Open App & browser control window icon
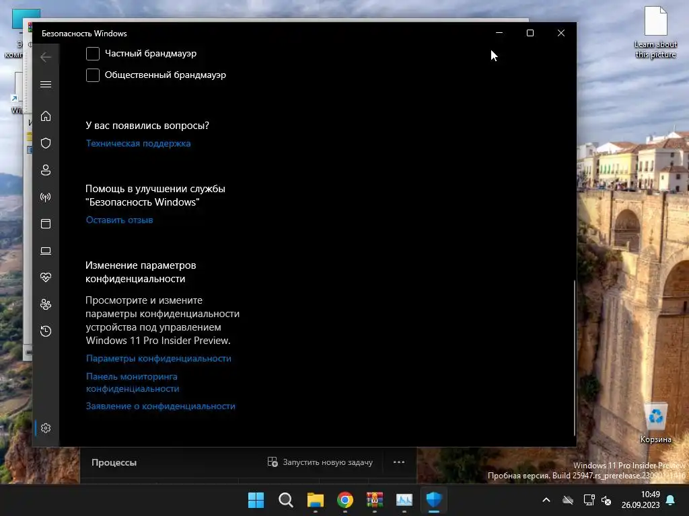Screen dimensions: 689x516 pos(46,224)
